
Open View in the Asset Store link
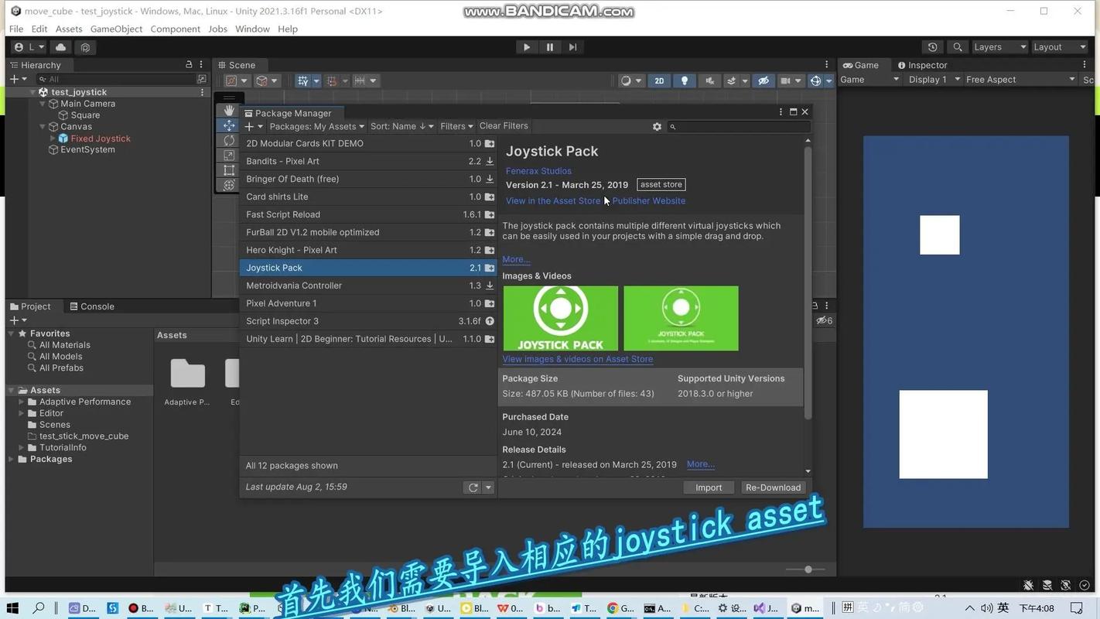[553, 201]
